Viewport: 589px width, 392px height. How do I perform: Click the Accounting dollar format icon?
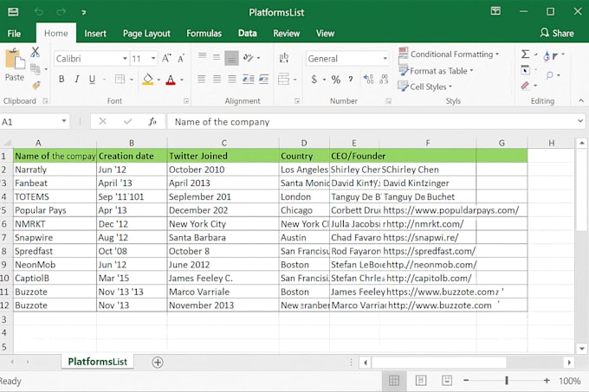(x=314, y=79)
